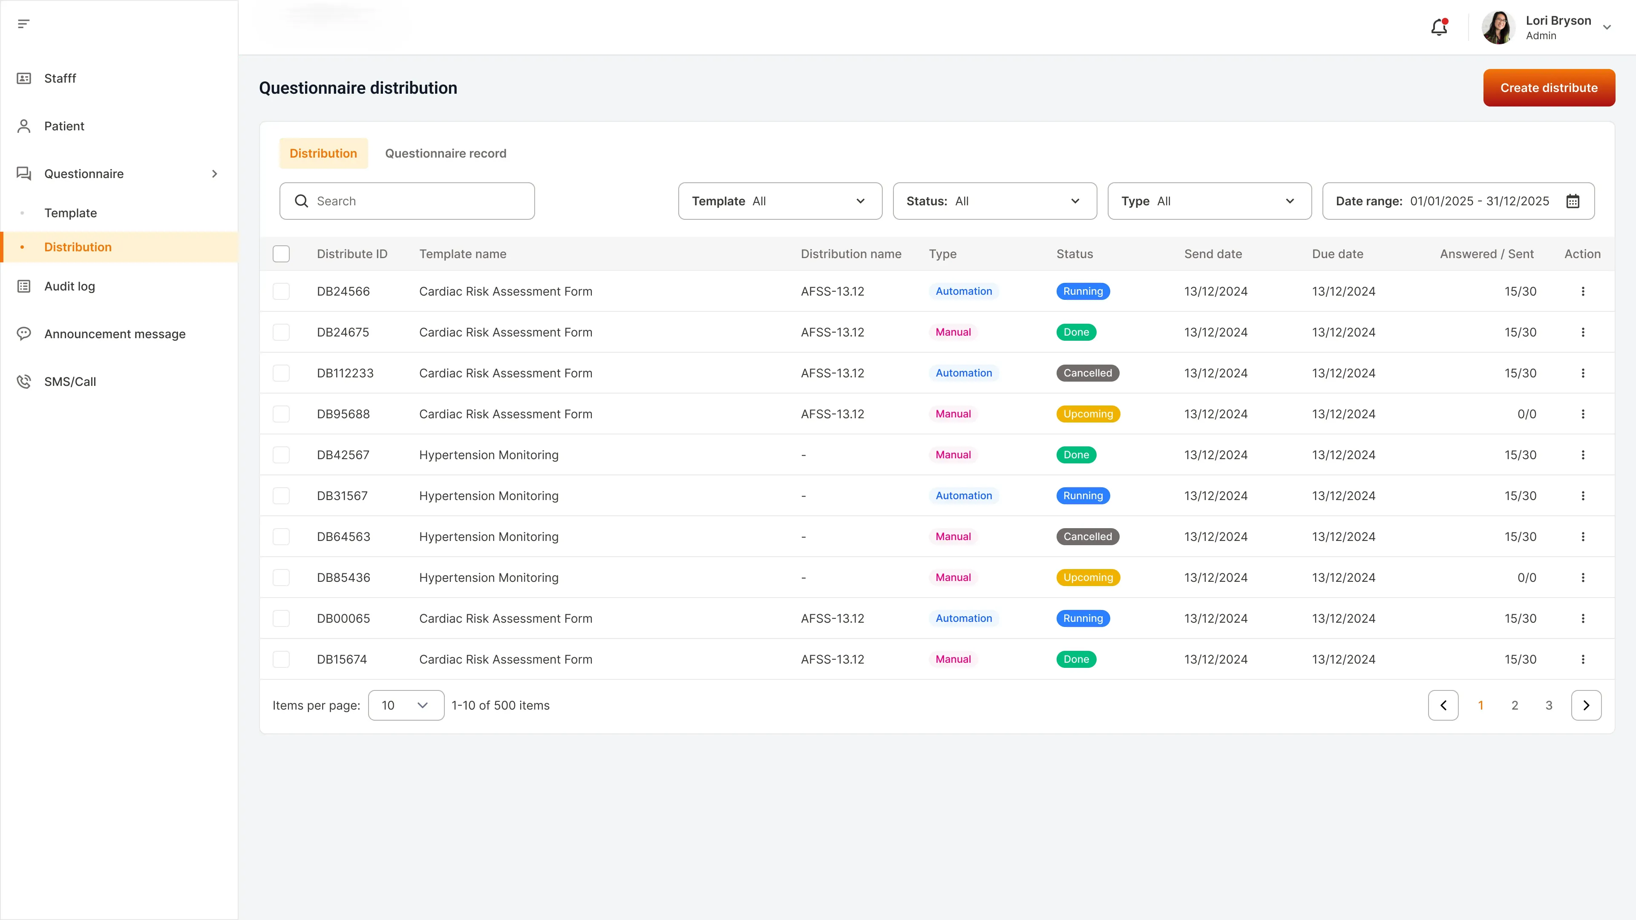Check the DB85436 row checkbox

281,578
